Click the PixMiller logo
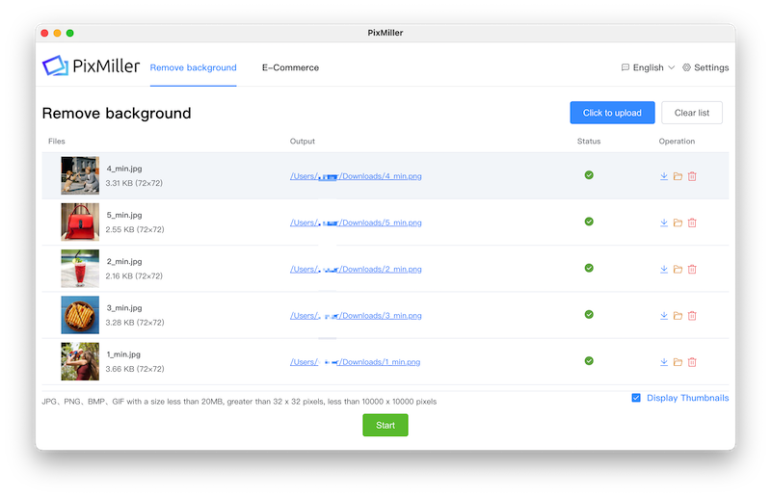Image resolution: width=771 pixels, height=497 pixels. 91,65
